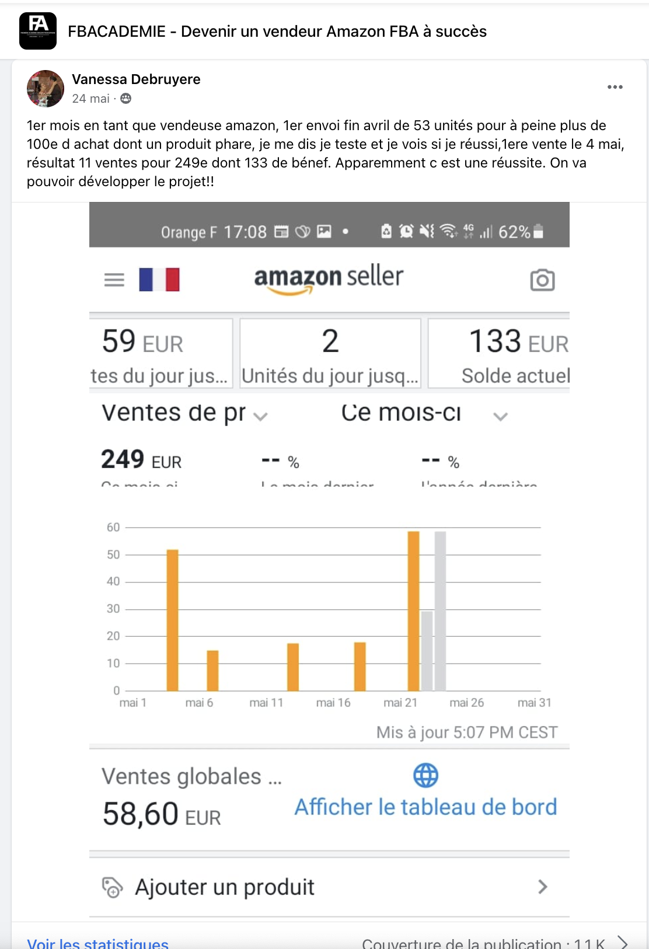
Task: Click the gallery image icon in the status bar
Action: pos(323,232)
